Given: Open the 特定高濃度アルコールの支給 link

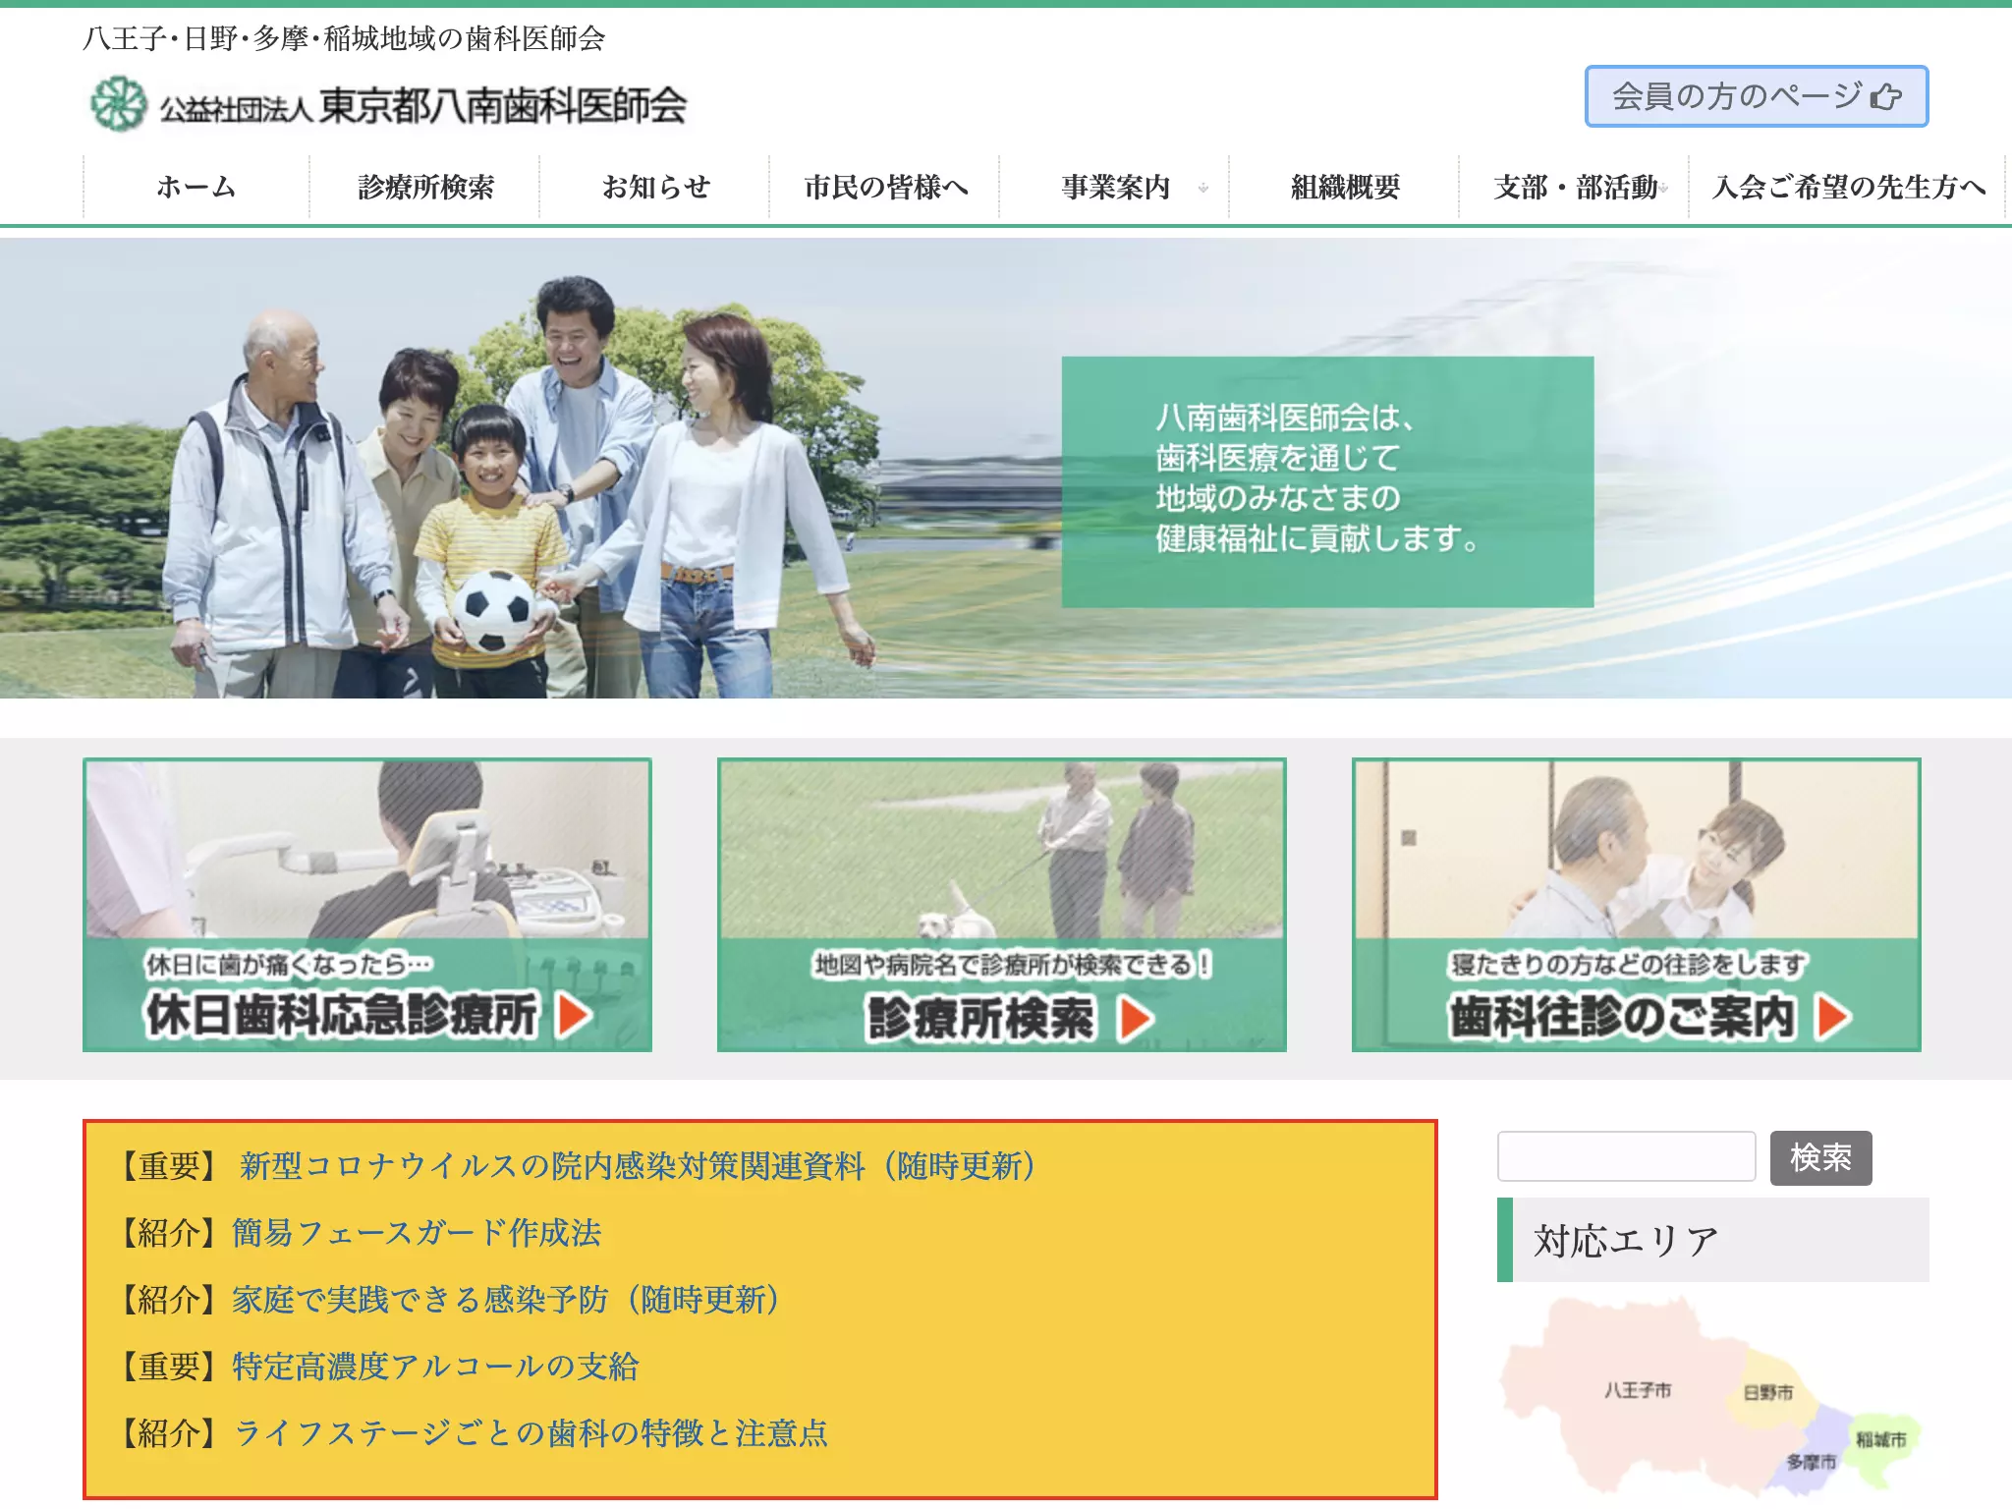Looking at the screenshot, I should (x=435, y=1367).
